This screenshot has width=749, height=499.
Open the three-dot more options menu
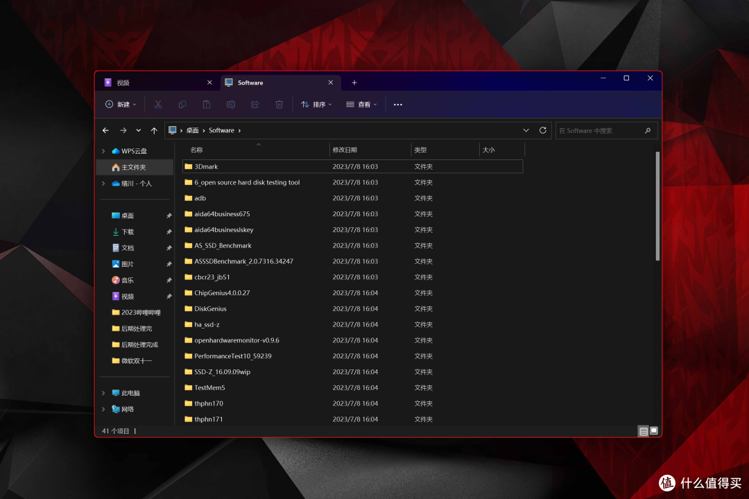point(398,105)
